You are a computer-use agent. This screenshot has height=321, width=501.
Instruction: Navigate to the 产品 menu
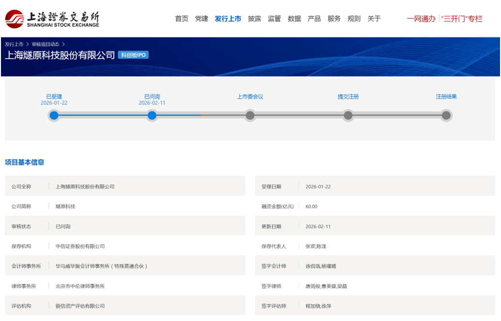click(314, 19)
